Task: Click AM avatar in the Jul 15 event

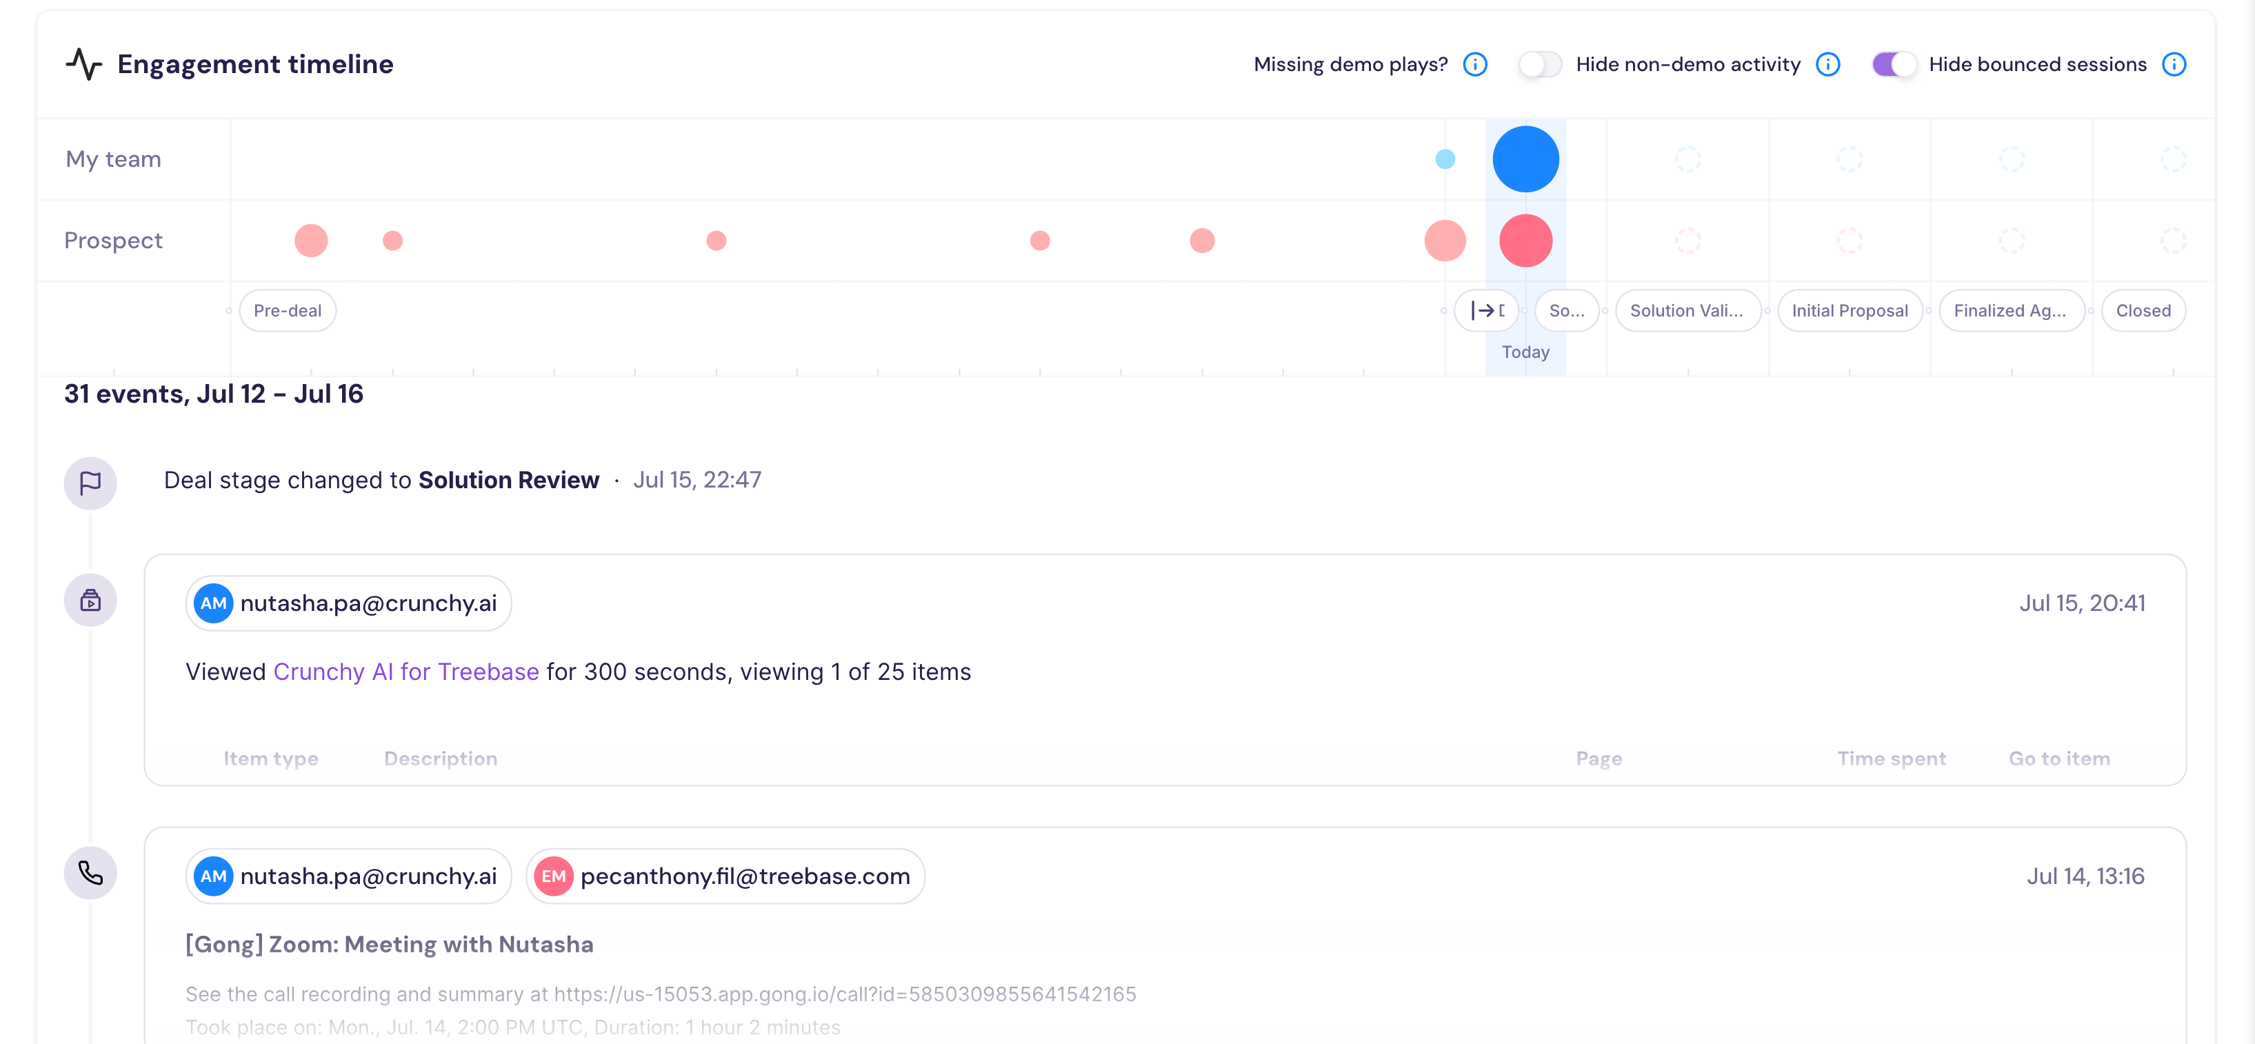Action: coord(214,604)
